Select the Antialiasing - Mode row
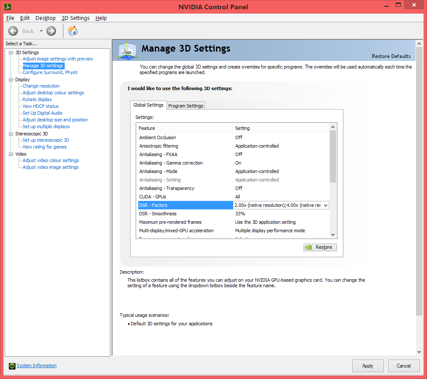The width and height of the screenshot is (427, 379). [233, 171]
